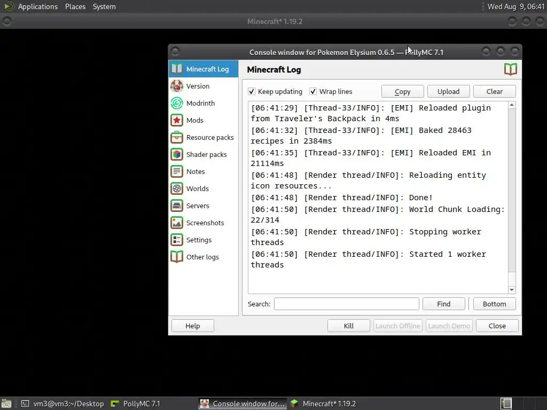This screenshot has width=547, height=410.
Task: Toggle the Wrap lines checkbox
Action: (313, 91)
